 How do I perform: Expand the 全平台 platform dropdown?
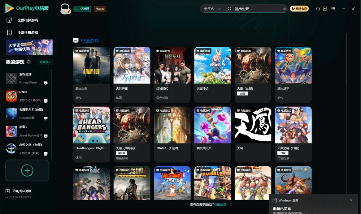(x=212, y=9)
